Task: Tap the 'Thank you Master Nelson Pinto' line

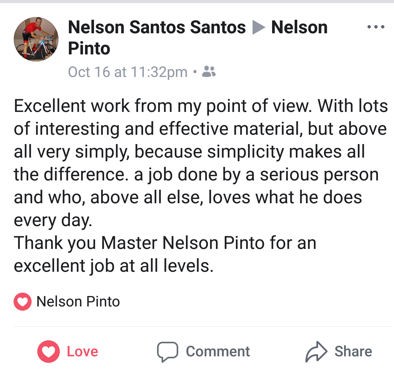Action: click(165, 243)
